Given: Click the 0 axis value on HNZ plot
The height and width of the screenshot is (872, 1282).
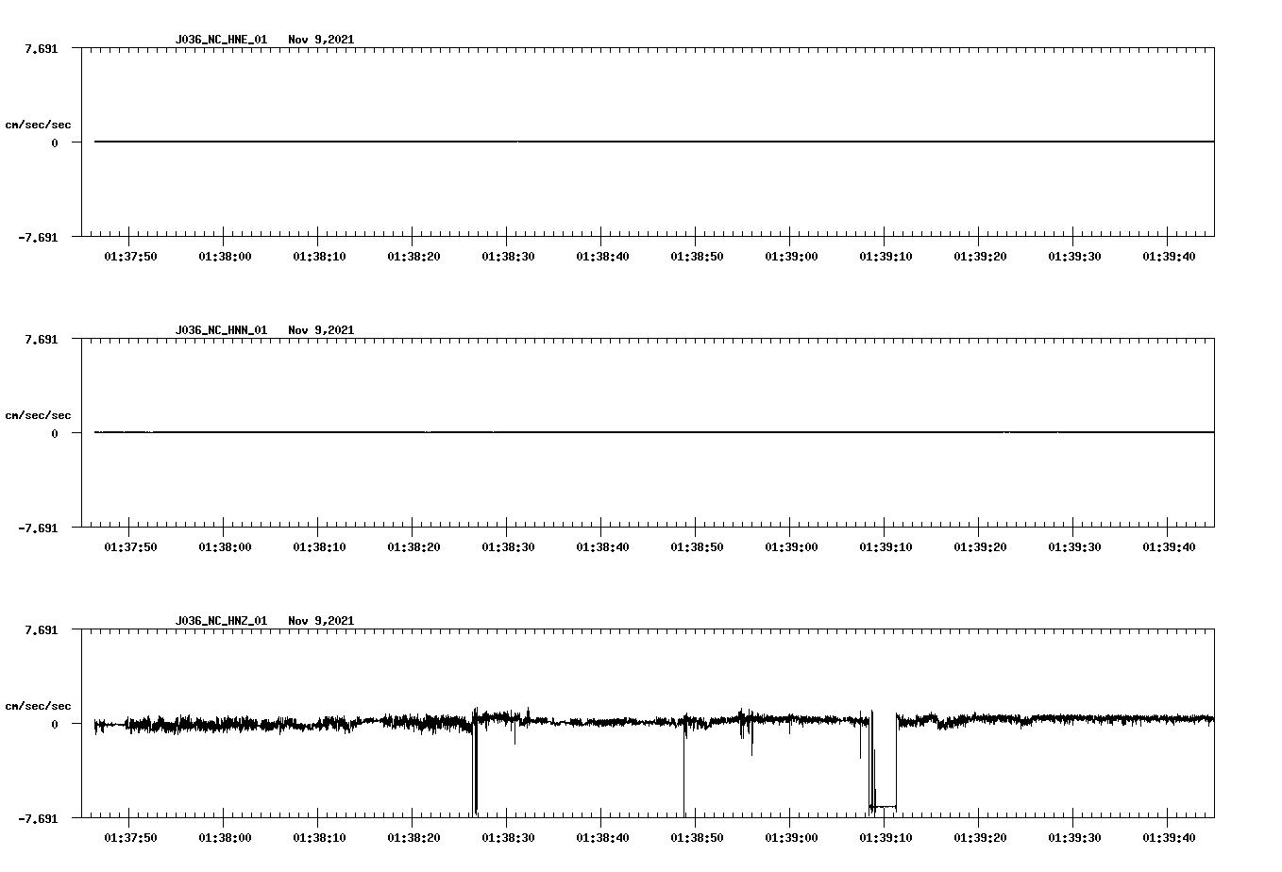Looking at the screenshot, I should (55, 724).
